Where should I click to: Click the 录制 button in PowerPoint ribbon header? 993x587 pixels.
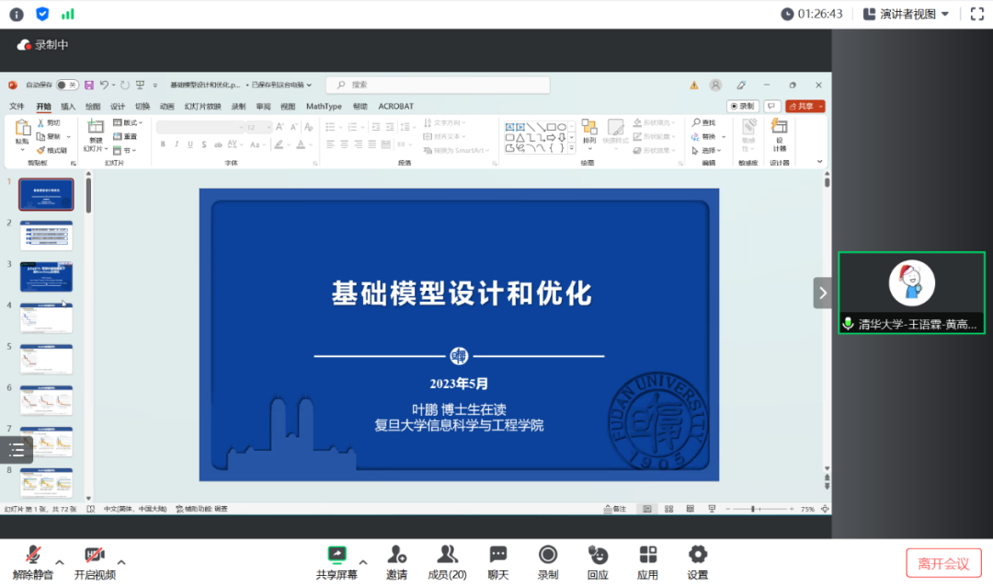click(743, 106)
